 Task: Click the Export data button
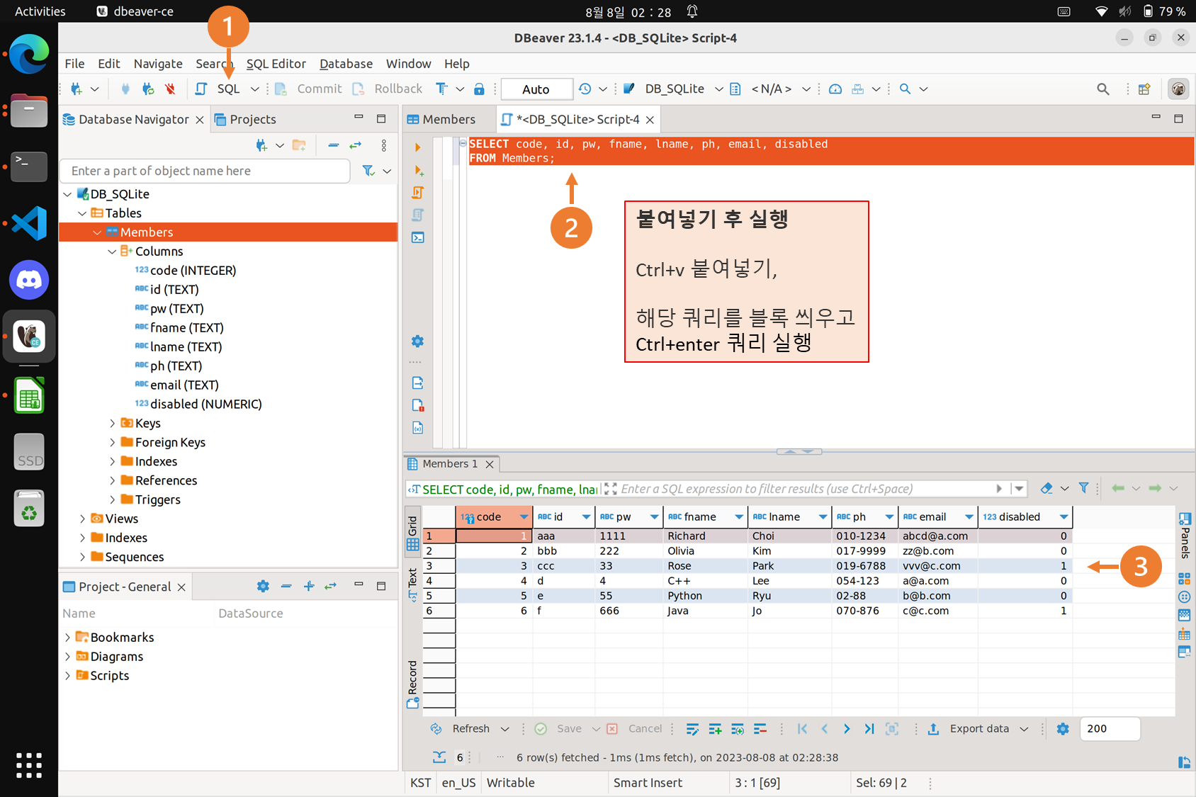tap(969, 729)
